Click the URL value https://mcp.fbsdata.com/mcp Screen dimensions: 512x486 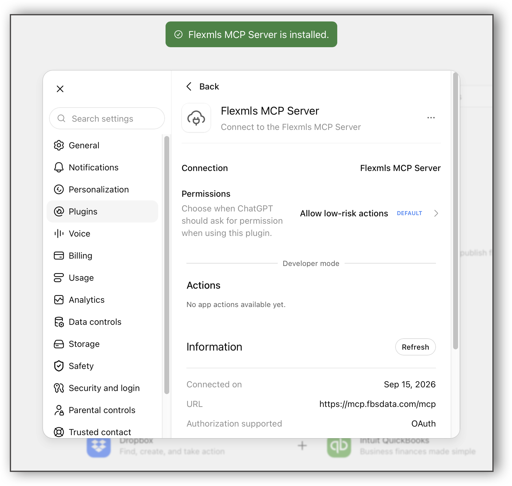click(x=377, y=404)
